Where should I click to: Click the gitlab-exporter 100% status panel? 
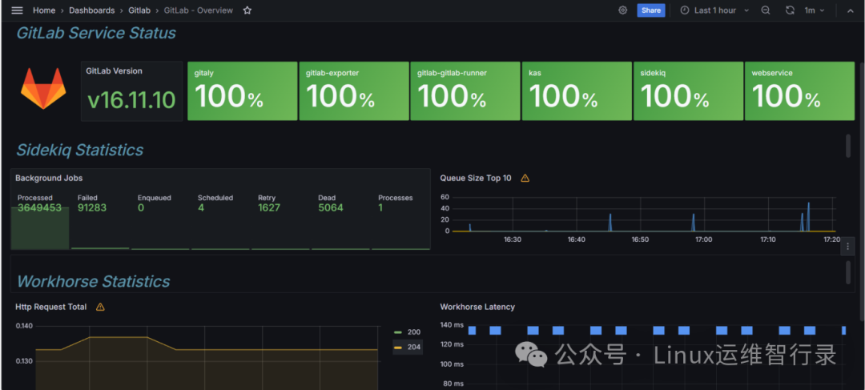tap(354, 91)
